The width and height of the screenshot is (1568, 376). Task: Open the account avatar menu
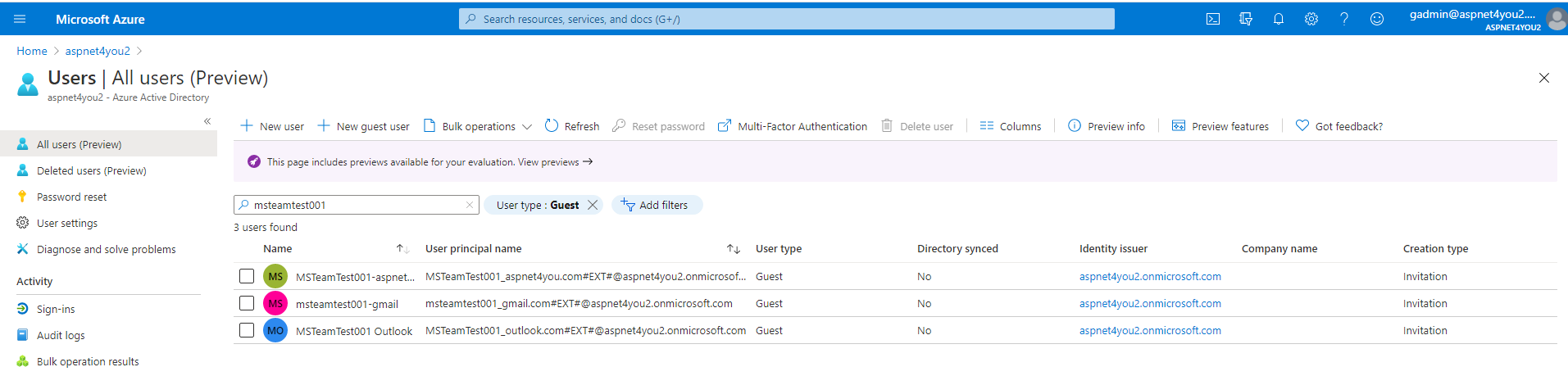[x=1556, y=19]
